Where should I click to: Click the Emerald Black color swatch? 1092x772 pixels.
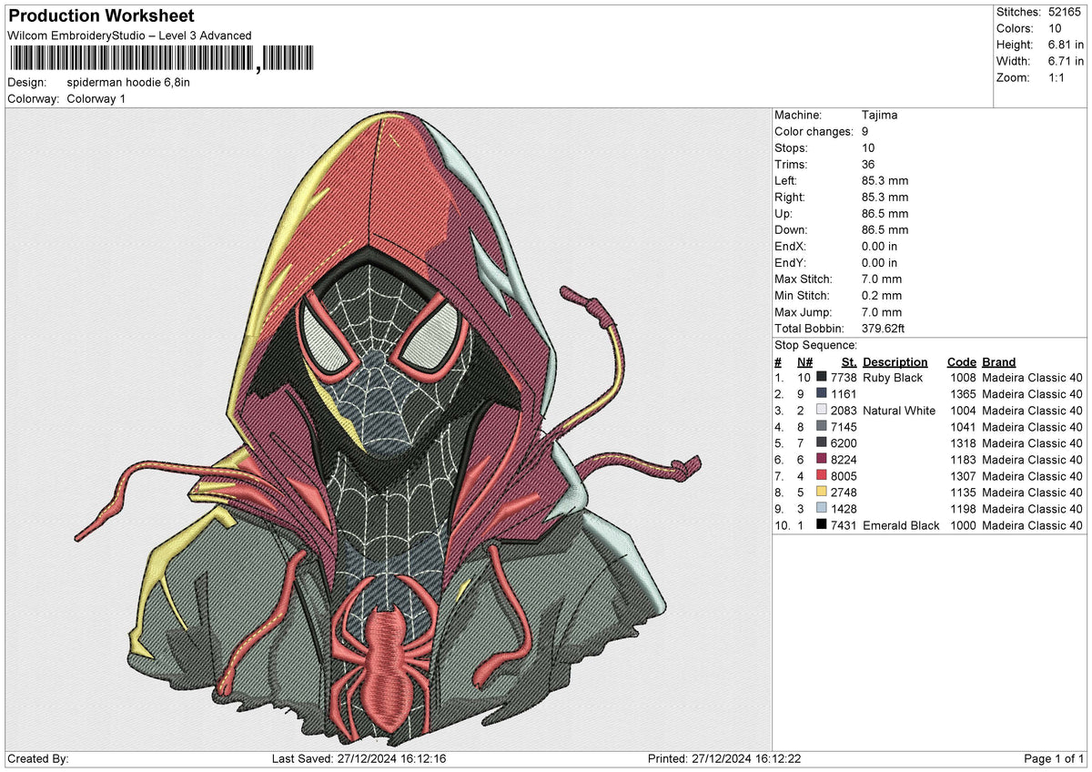pyautogui.click(x=822, y=525)
